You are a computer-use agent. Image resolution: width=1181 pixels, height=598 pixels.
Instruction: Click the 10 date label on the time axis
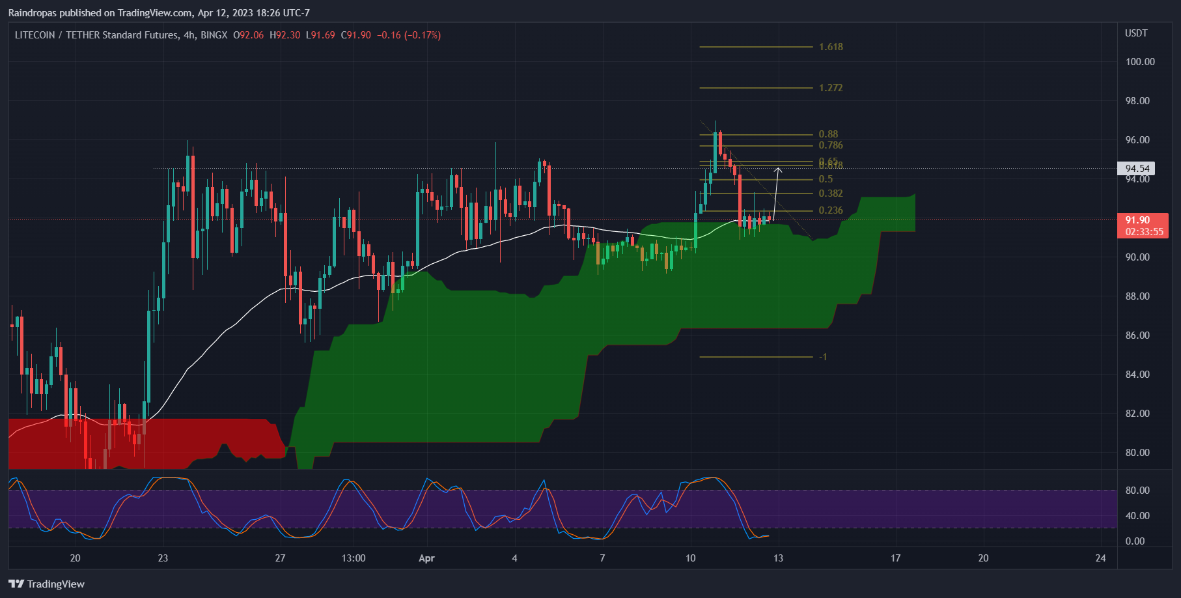pyautogui.click(x=690, y=558)
